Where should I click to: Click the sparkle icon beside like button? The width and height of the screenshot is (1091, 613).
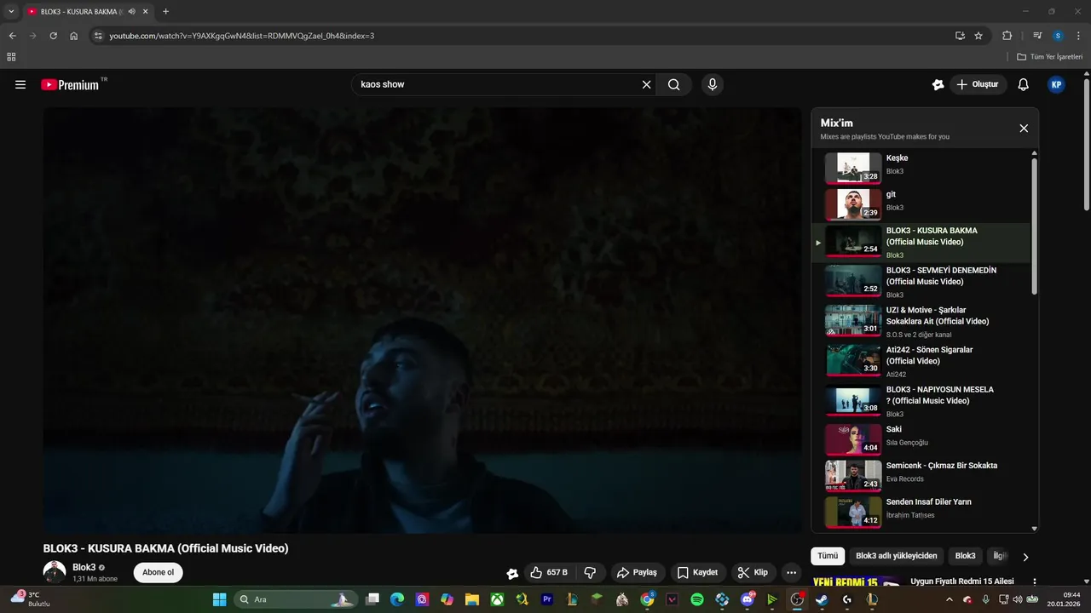(511, 573)
